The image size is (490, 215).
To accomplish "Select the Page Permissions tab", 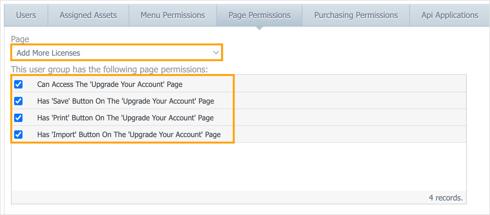I will [259, 15].
